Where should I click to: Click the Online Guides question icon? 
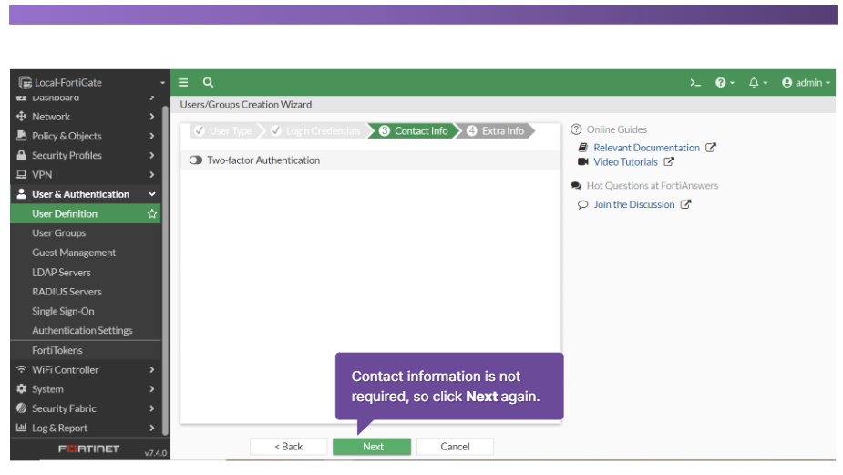tap(576, 129)
